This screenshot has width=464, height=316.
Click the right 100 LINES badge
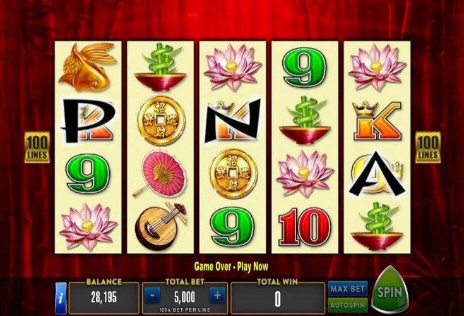click(x=428, y=147)
